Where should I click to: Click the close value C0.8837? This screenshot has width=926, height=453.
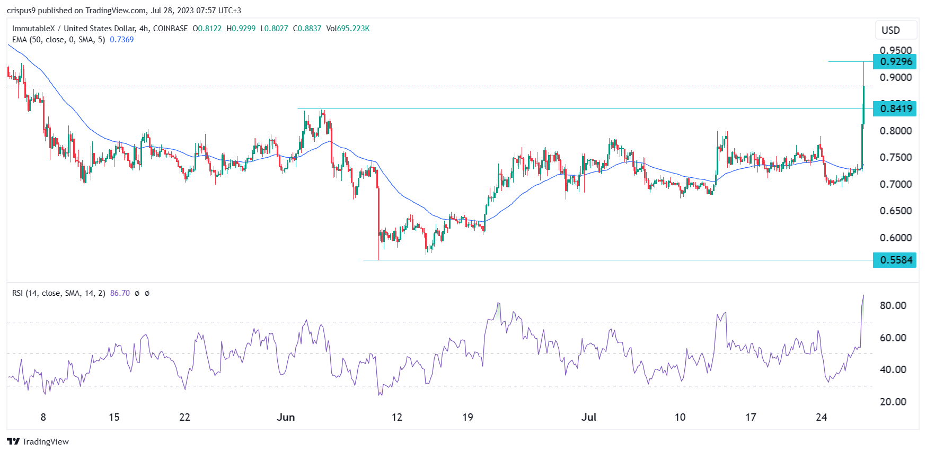pos(307,29)
